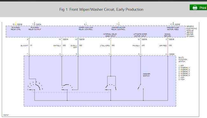Click the INTERVAL DELAY WASH INPUT label

pos(110,35)
